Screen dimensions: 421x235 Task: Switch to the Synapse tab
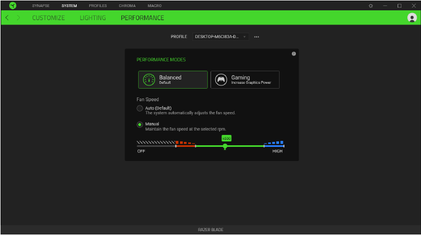[x=41, y=5]
